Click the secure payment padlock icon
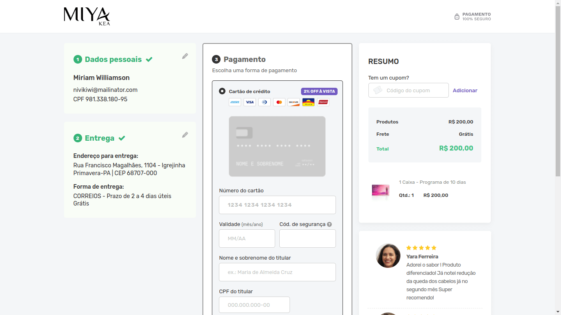Viewport: 561px width, 315px height. (x=457, y=17)
